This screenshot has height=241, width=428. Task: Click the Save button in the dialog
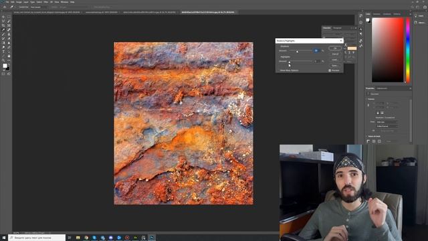click(335, 66)
